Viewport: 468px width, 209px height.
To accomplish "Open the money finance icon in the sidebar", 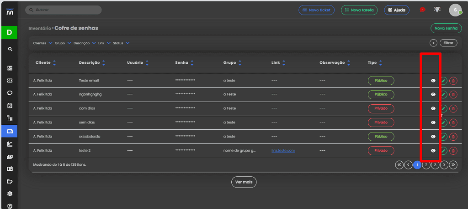I will (10, 157).
